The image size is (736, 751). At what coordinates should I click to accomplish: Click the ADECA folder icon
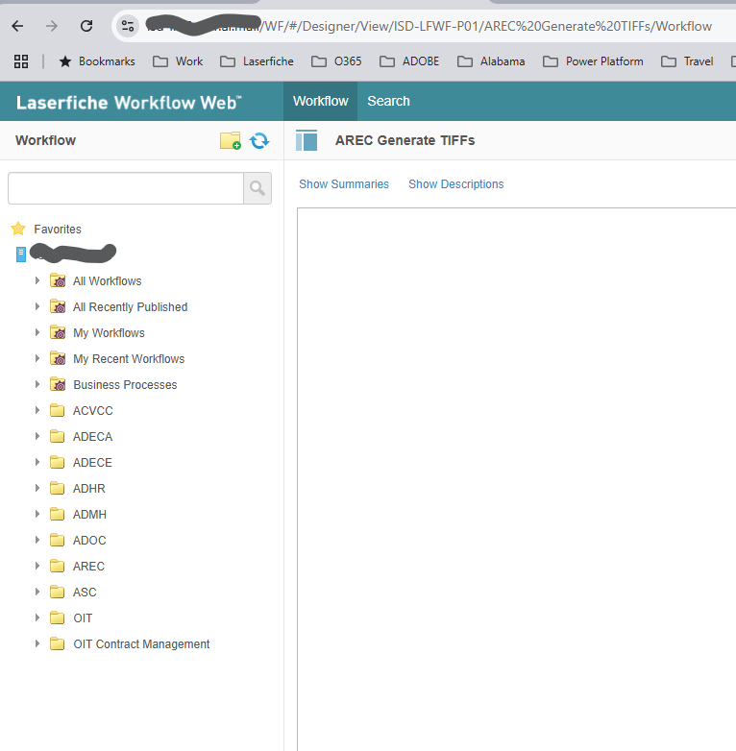pyautogui.click(x=58, y=436)
